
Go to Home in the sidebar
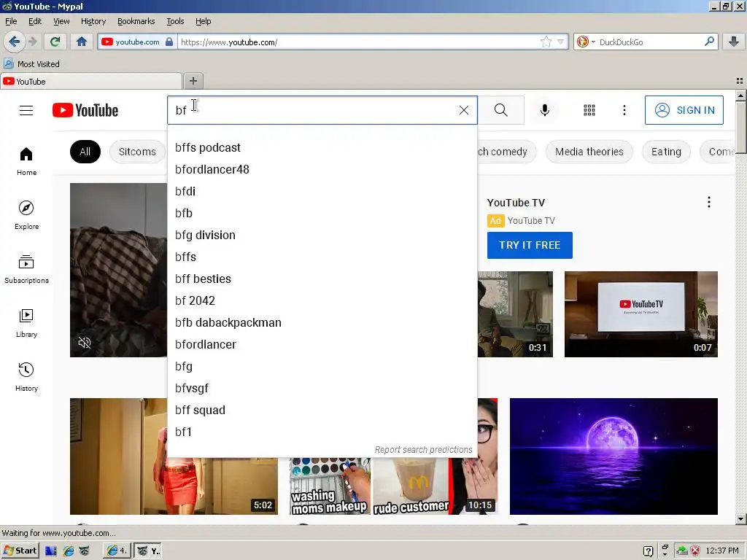pyautogui.click(x=26, y=162)
